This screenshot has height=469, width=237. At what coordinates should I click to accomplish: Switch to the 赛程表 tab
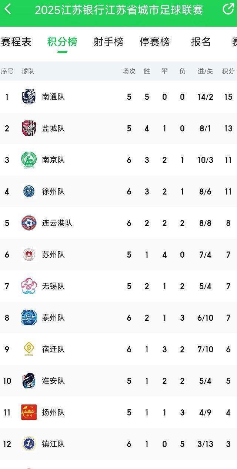[16, 42]
